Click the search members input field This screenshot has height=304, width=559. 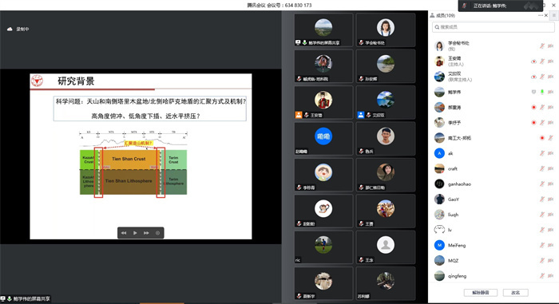tap(493, 27)
